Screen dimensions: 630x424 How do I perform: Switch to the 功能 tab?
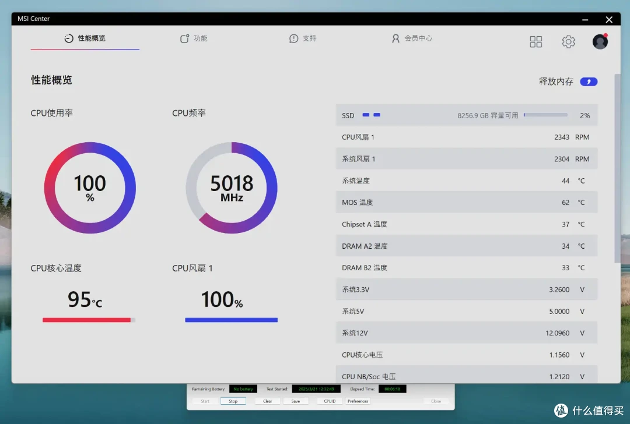tap(194, 38)
